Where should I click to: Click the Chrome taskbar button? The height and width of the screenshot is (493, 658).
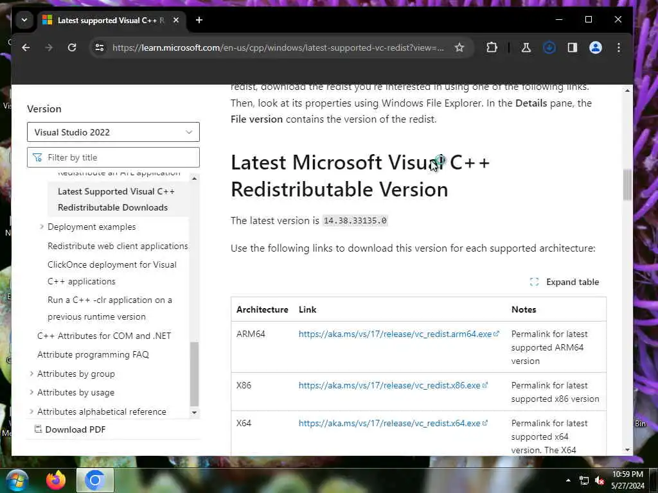click(x=95, y=480)
